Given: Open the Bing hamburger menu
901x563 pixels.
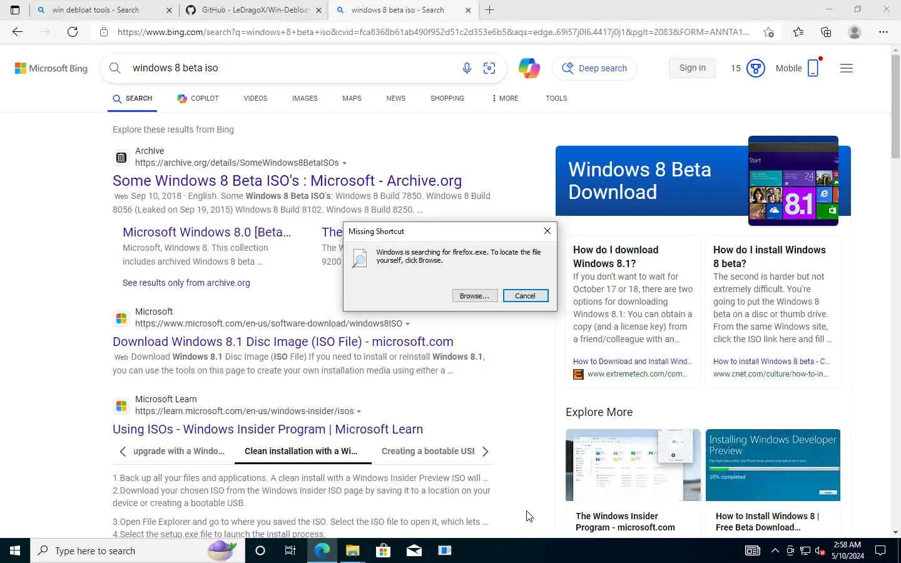Looking at the screenshot, I should click(847, 68).
